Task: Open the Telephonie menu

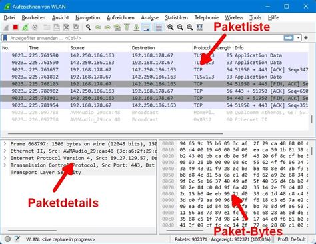Action: click(x=207, y=17)
